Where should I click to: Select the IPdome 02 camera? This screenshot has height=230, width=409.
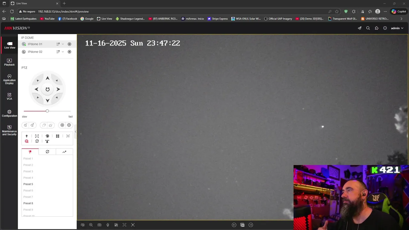click(35, 52)
